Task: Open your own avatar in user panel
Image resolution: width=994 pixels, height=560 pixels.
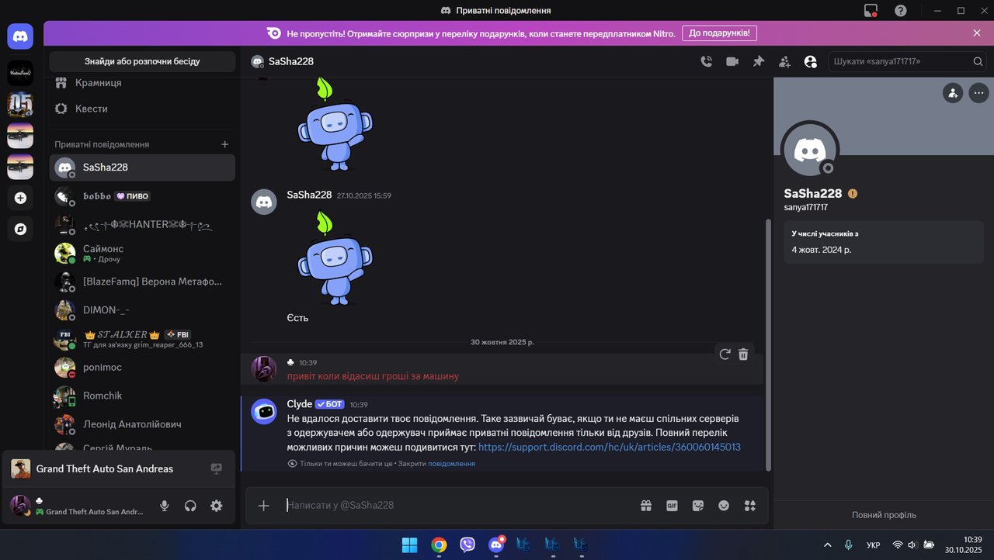Action: (x=20, y=506)
